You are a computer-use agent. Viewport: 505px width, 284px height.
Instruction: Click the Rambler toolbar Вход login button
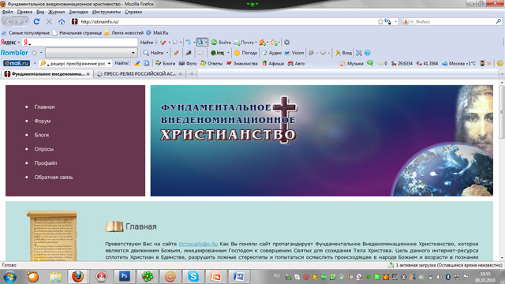(343, 53)
